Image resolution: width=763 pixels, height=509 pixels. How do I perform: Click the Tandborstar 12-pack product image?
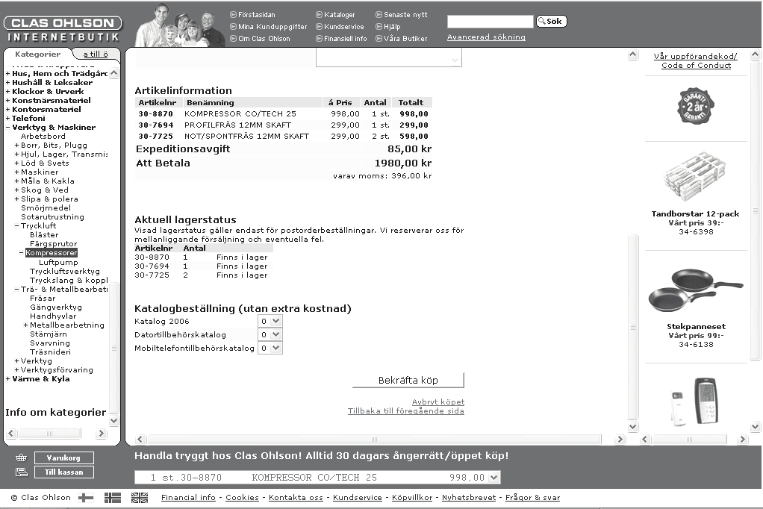695,177
